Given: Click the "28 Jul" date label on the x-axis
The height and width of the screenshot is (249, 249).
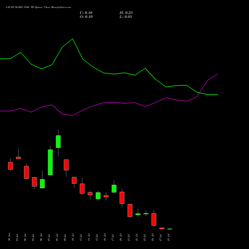Looking at the screenshot, I should point(168,238).
